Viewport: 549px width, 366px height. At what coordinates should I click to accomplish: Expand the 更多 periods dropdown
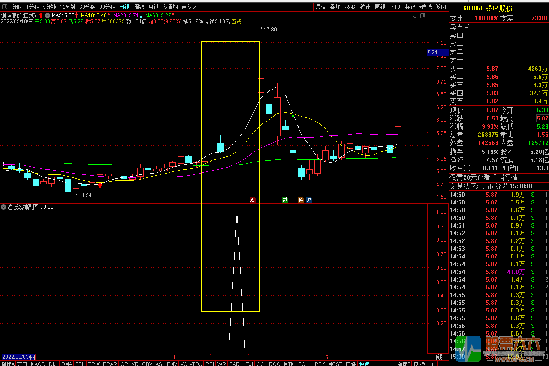pyautogui.click(x=188, y=7)
